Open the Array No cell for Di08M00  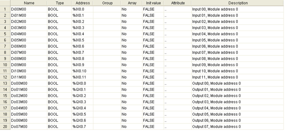pyautogui.click(x=132, y=59)
